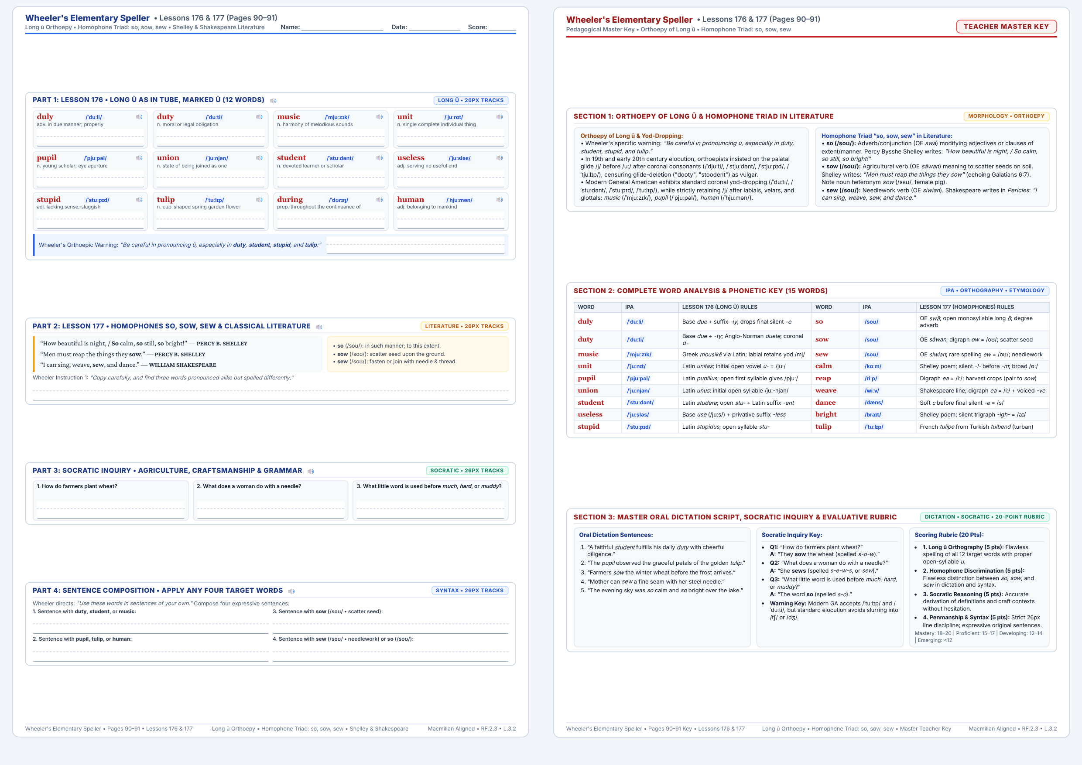
Task: Click speaker icon beside Part 1 heading
Action: pos(273,100)
